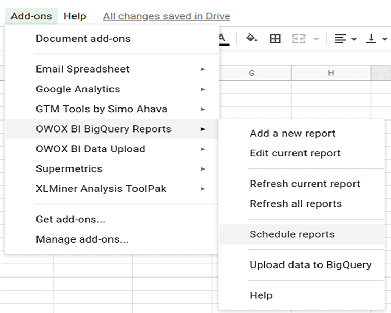Click the vertical align icon
The height and width of the screenshot is (313, 391).
[x=371, y=39]
